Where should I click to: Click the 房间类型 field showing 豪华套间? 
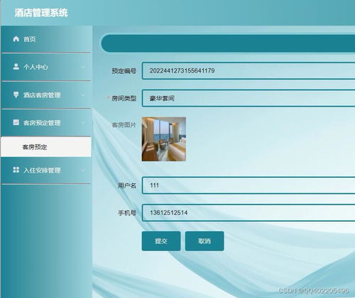pyautogui.click(x=248, y=98)
